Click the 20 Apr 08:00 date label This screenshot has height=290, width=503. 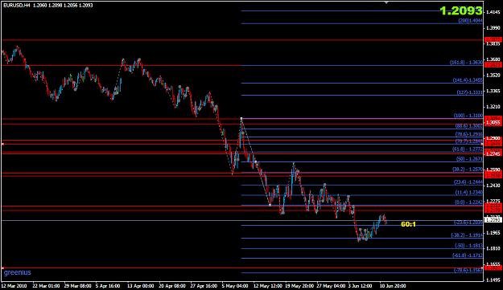(172, 286)
